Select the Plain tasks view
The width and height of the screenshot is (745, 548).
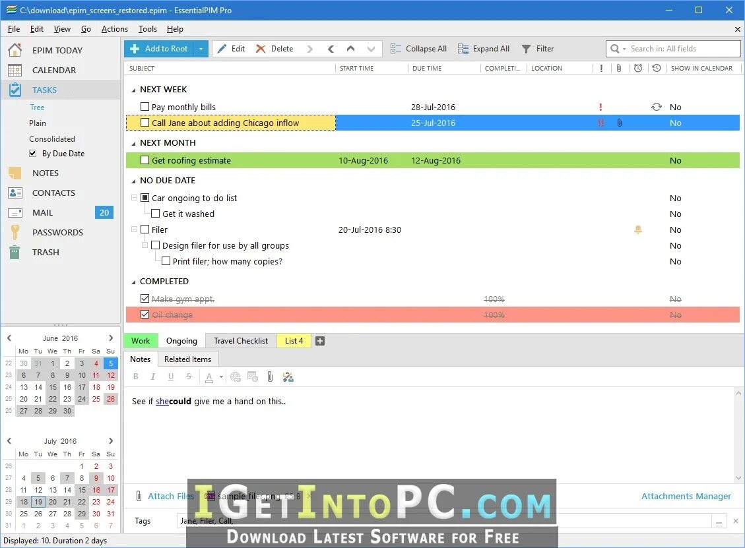coord(38,123)
